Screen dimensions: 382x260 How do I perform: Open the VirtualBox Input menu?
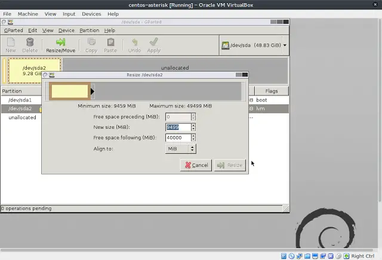69,14
